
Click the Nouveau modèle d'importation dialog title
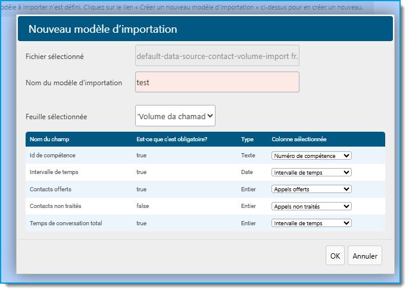tap(103, 29)
